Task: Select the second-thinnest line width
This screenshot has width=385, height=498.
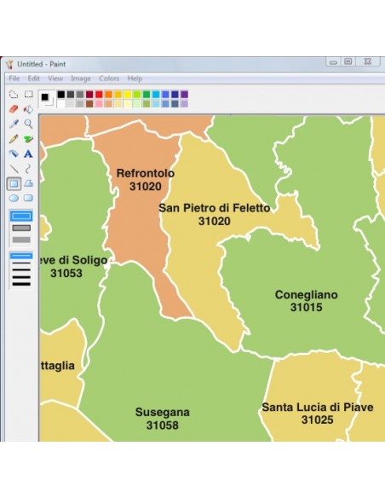Action: pyautogui.click(x=21, y=263)
